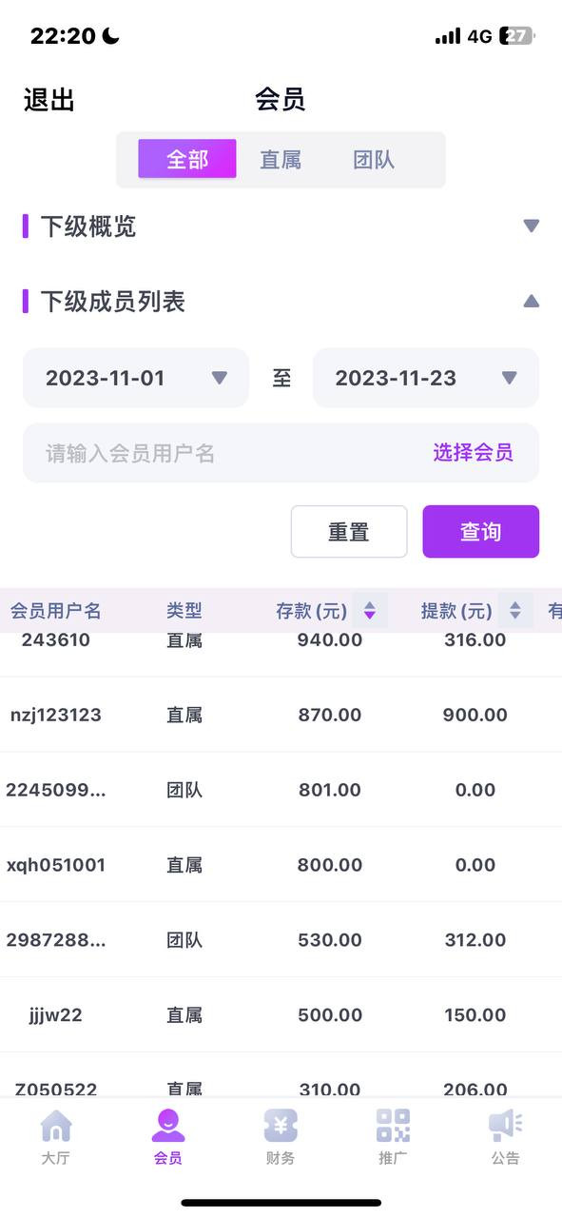Sort by 提款 withdrawal column arrows

click(515, 611)
